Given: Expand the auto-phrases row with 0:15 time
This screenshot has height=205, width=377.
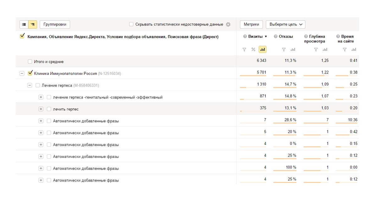Looking at the screenshot, I should point(41,145).
